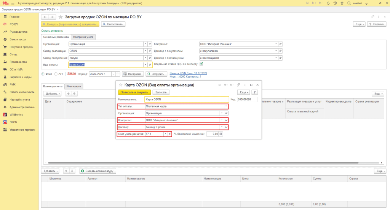The width and height of the screenshot is (390, 210).
Task: Open the PO.BY sidebar section
Action: click(x=14, y=24)
